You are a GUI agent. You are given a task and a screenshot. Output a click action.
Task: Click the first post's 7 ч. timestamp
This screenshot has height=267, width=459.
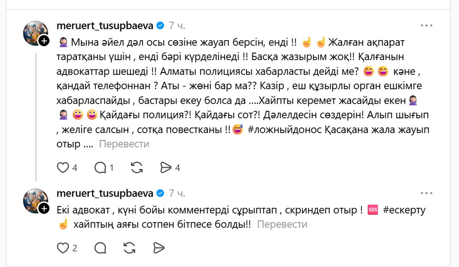[177, 26]
